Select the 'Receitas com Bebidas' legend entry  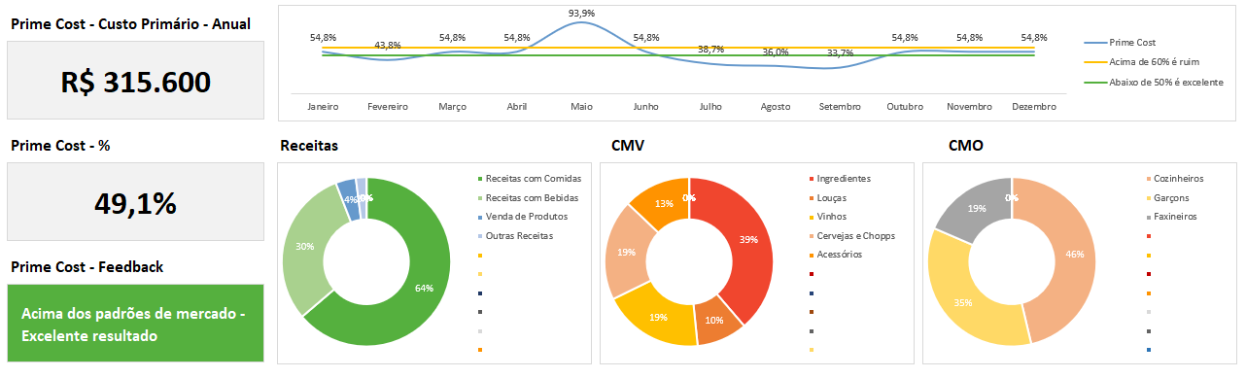coord(529,197)
